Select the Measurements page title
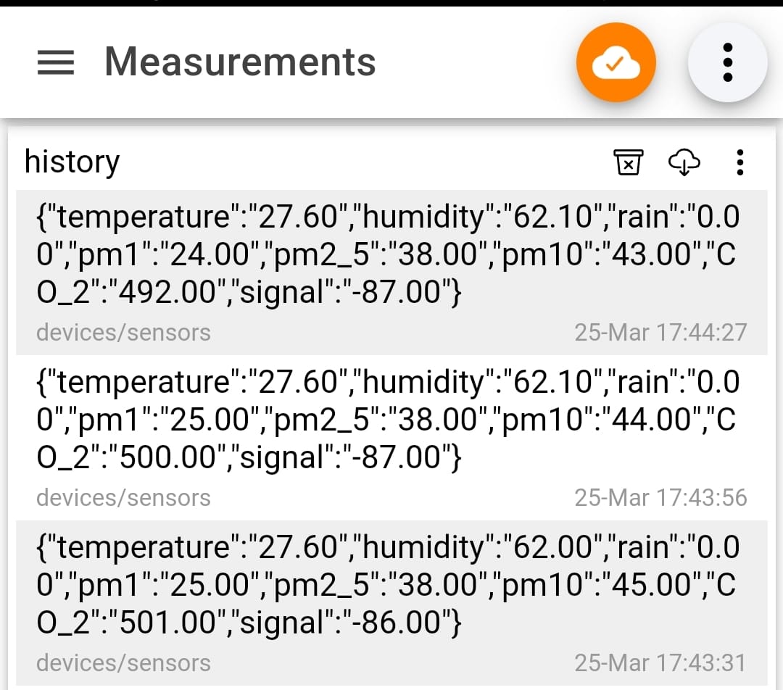 point(240,62)
